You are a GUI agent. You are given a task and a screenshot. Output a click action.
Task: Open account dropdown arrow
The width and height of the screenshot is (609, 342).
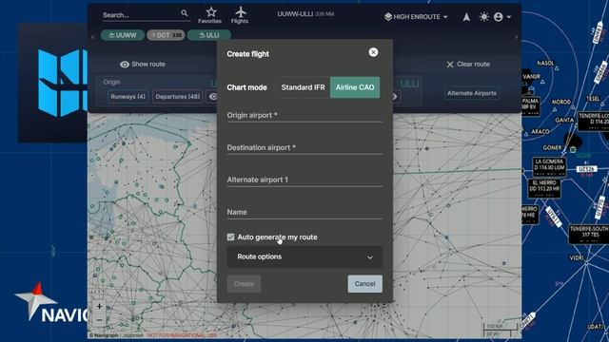509,17
